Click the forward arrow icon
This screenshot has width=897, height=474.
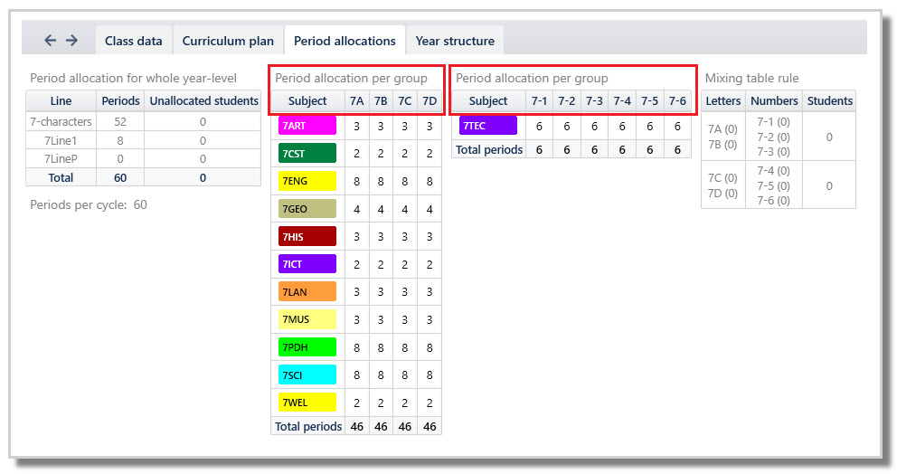(71, 40)
